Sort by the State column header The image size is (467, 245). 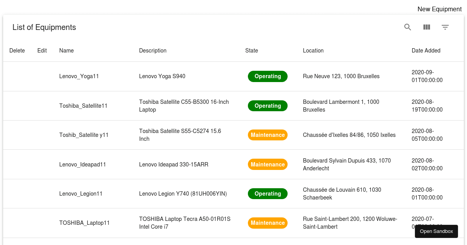(251, 51)
